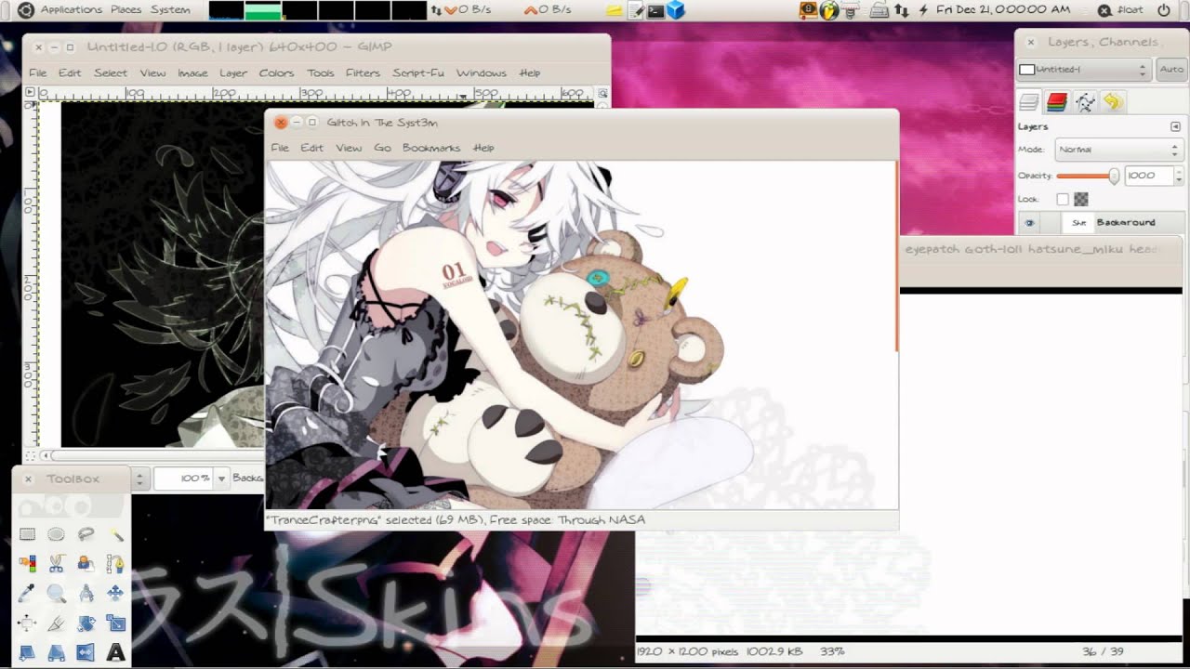
Task: Switch to the Layers tab
Action: pyautogui.click(x=1028, y=102)
